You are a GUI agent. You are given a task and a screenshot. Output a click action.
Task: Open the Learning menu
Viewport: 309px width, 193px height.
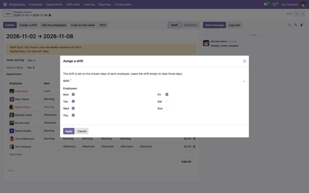point(89,4)
